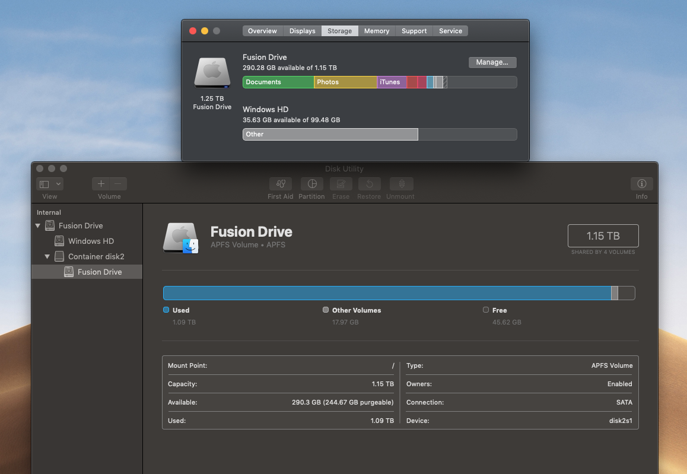Click the "SHARED BY 4 VOLUMES" label
The image size is (687, 474).
pyautogui.click(x=603, y=252)
